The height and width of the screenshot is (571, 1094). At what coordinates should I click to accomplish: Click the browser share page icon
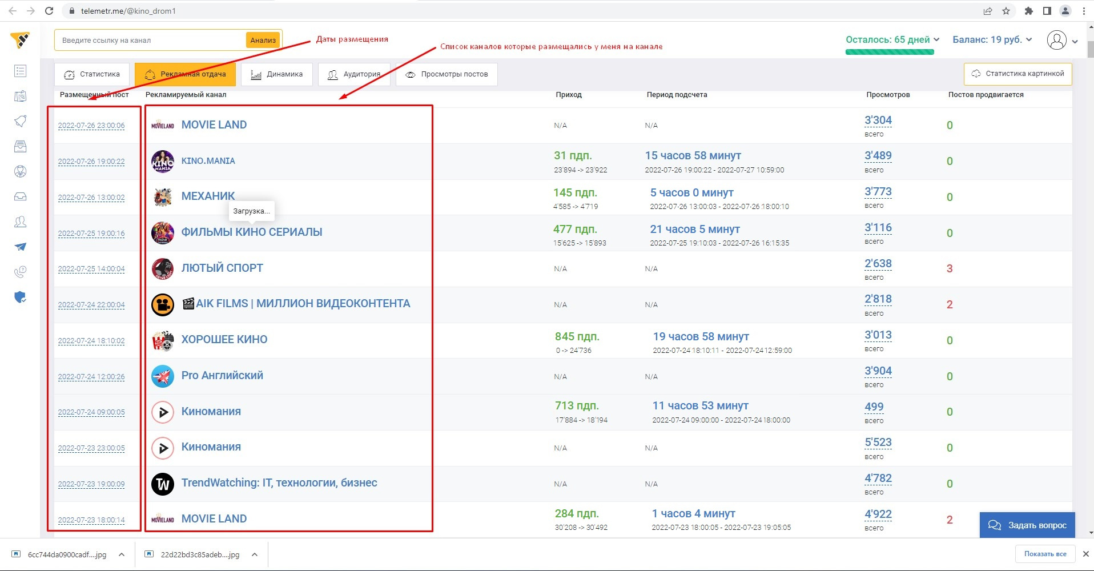(x=988, y=11)
